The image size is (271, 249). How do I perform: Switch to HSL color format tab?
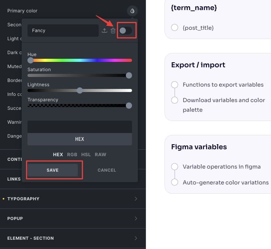pos(86,154)
